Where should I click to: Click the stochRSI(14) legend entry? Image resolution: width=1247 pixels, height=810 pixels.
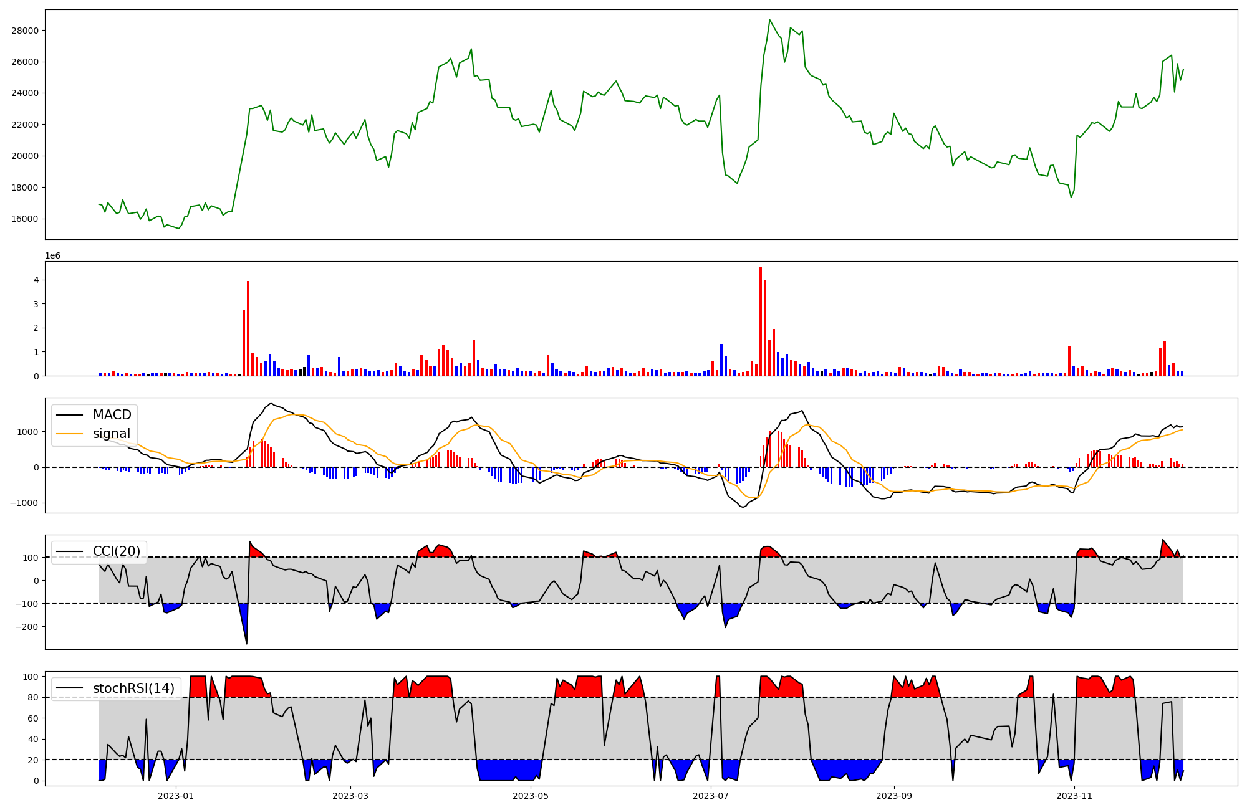(133, 688)
